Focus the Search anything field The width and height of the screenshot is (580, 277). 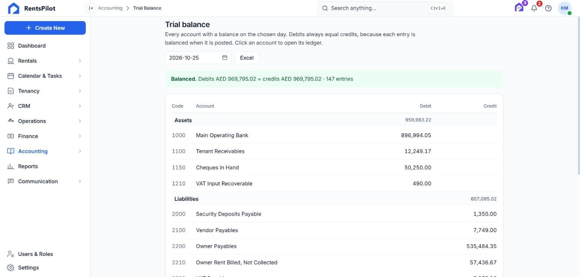point(385,8)
